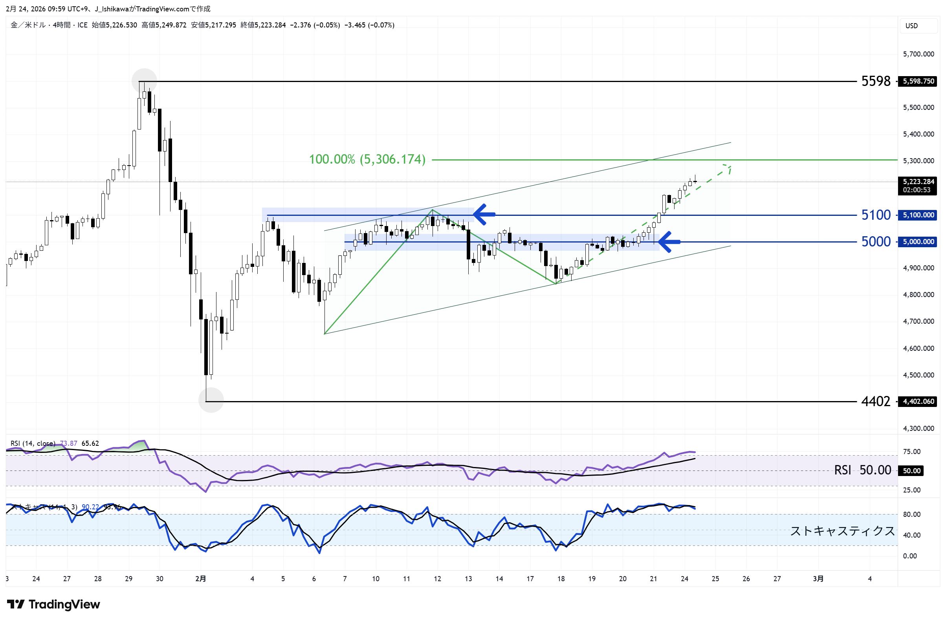
Task: Click the 金/米ドル 4時間 ICE symbol title
Action: pos(48,25)
